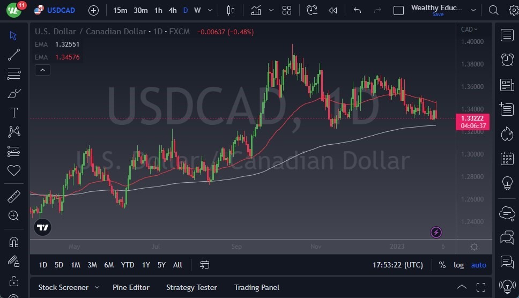519x298 pixels.
Task: Set the date range to 1M
Action: tap(76, 265)
